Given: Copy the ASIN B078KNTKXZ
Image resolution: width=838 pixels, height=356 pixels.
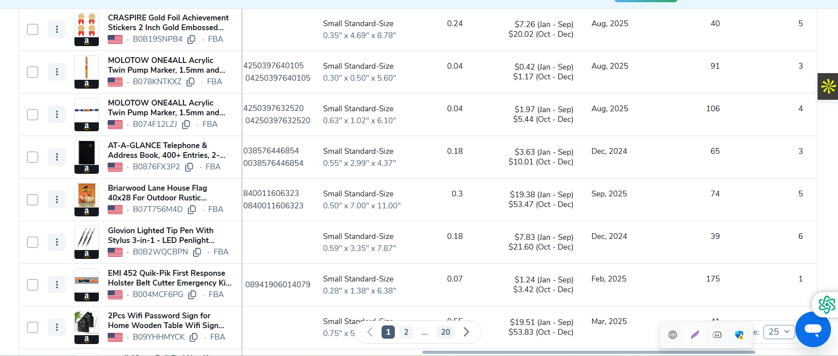Looking at the screenshot, I should [x=191, y=82].
